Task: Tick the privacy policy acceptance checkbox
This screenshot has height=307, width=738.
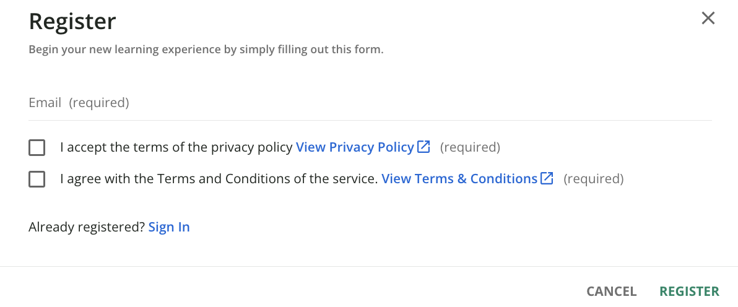Action: [x=37, y=147]
